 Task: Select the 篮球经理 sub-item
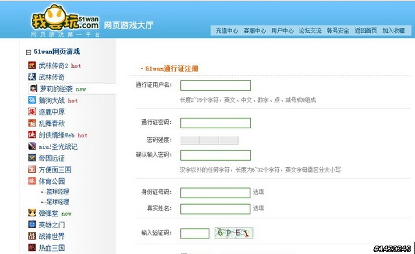58,192
